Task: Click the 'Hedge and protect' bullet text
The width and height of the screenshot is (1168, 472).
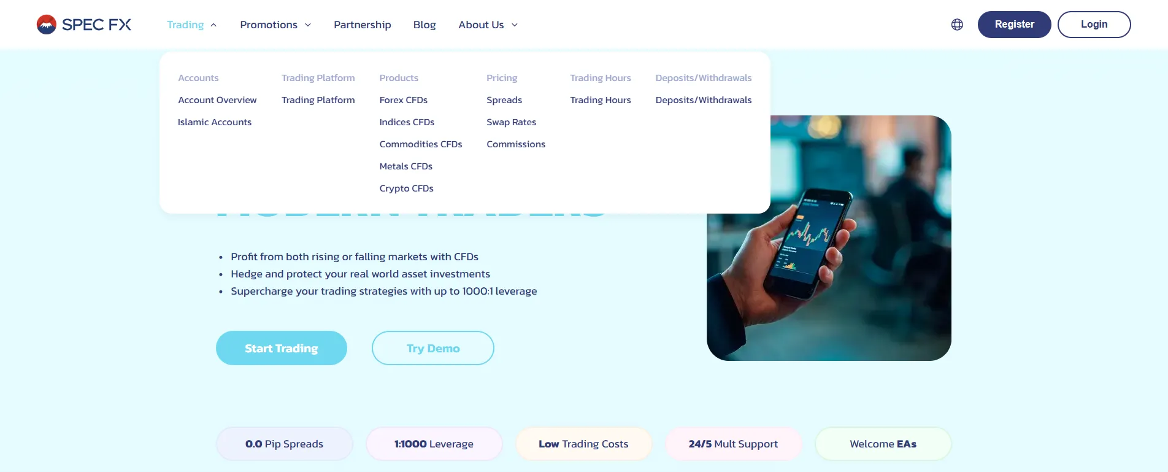Action: (x=361, y=274)
